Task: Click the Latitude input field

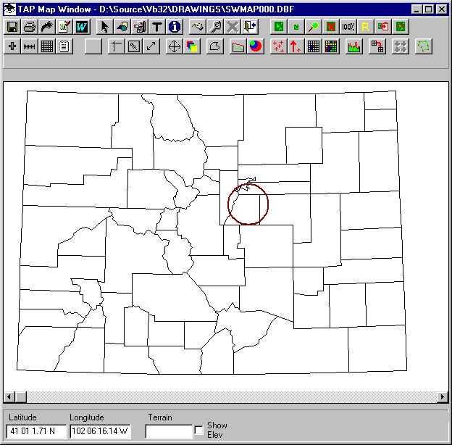Action: (36, 431)
